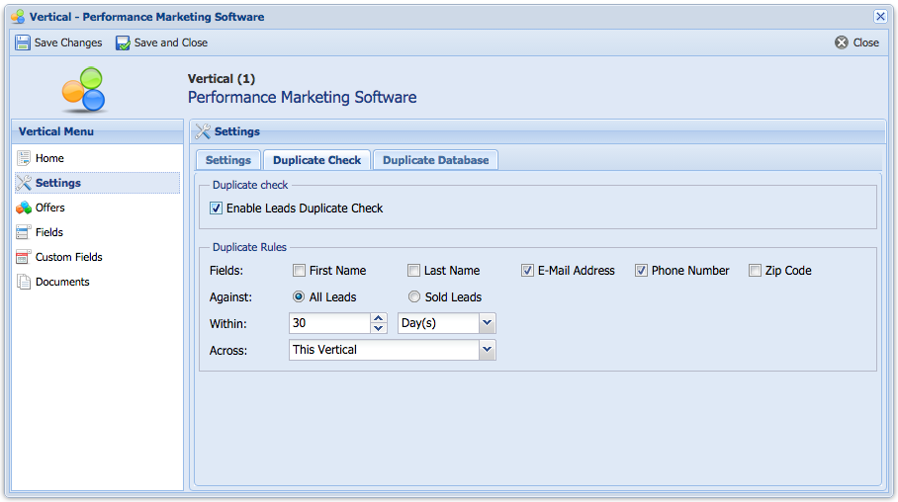Select the Duplicate Check tab

pyautogui.click(x=316, y=160)
